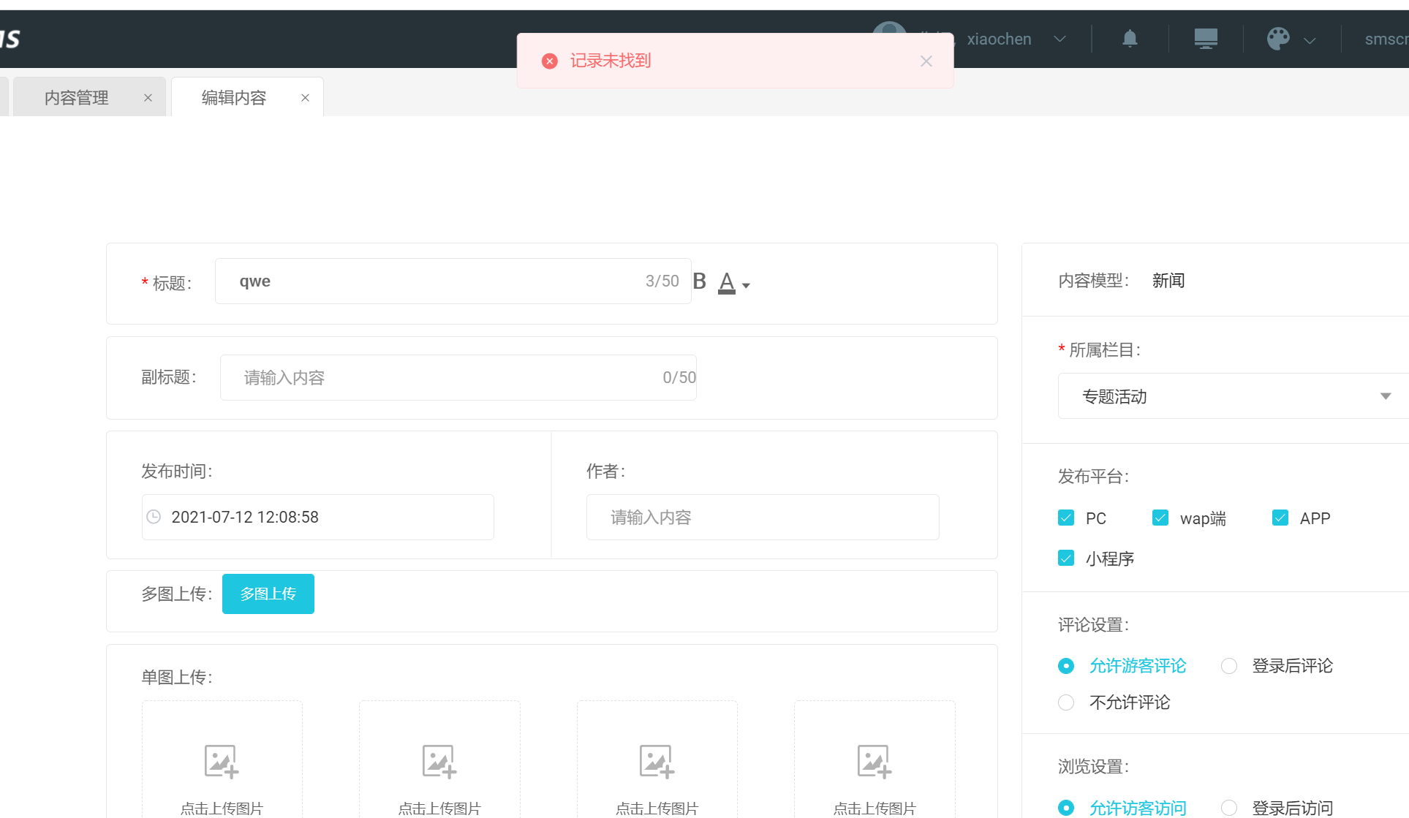The image size is (1409, 818).
Task: Open the theme palette icon
Action: (x=1278, y=38)
